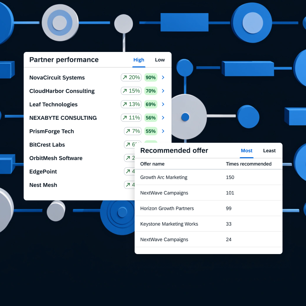The image size is (306, 306).
Task: Select EdgePoint partner name
Action: [43, 171]
